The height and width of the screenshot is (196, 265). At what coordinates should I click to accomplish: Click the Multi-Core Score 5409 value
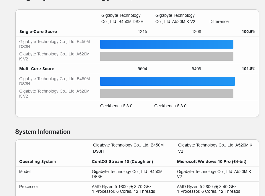tap(196, 69)
